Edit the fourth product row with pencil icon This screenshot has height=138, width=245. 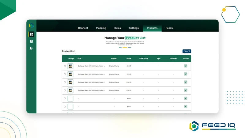(x=186, y=90)
